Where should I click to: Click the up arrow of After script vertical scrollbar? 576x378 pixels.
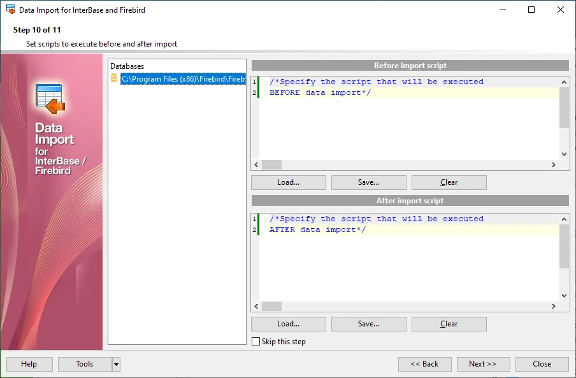[x=565, y=219]
